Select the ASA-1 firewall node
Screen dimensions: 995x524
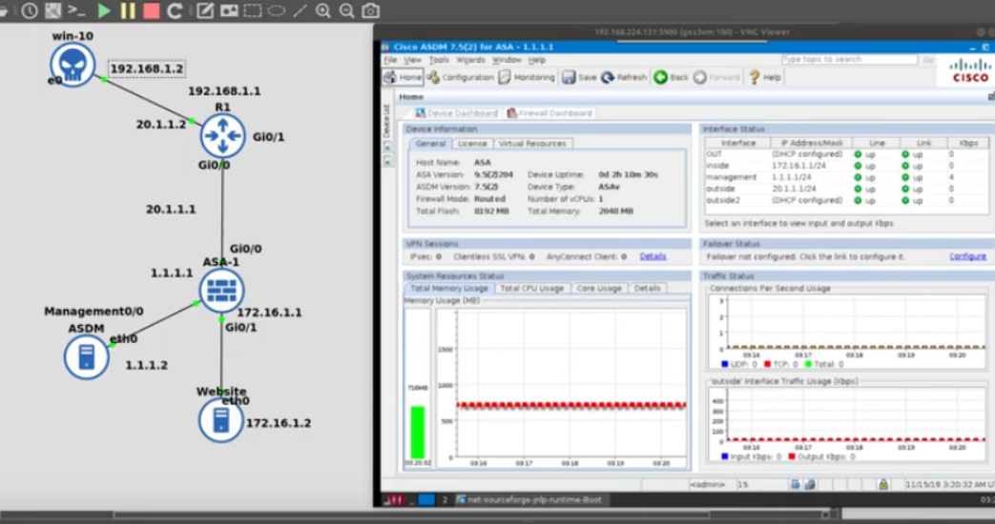coord(221,291)
